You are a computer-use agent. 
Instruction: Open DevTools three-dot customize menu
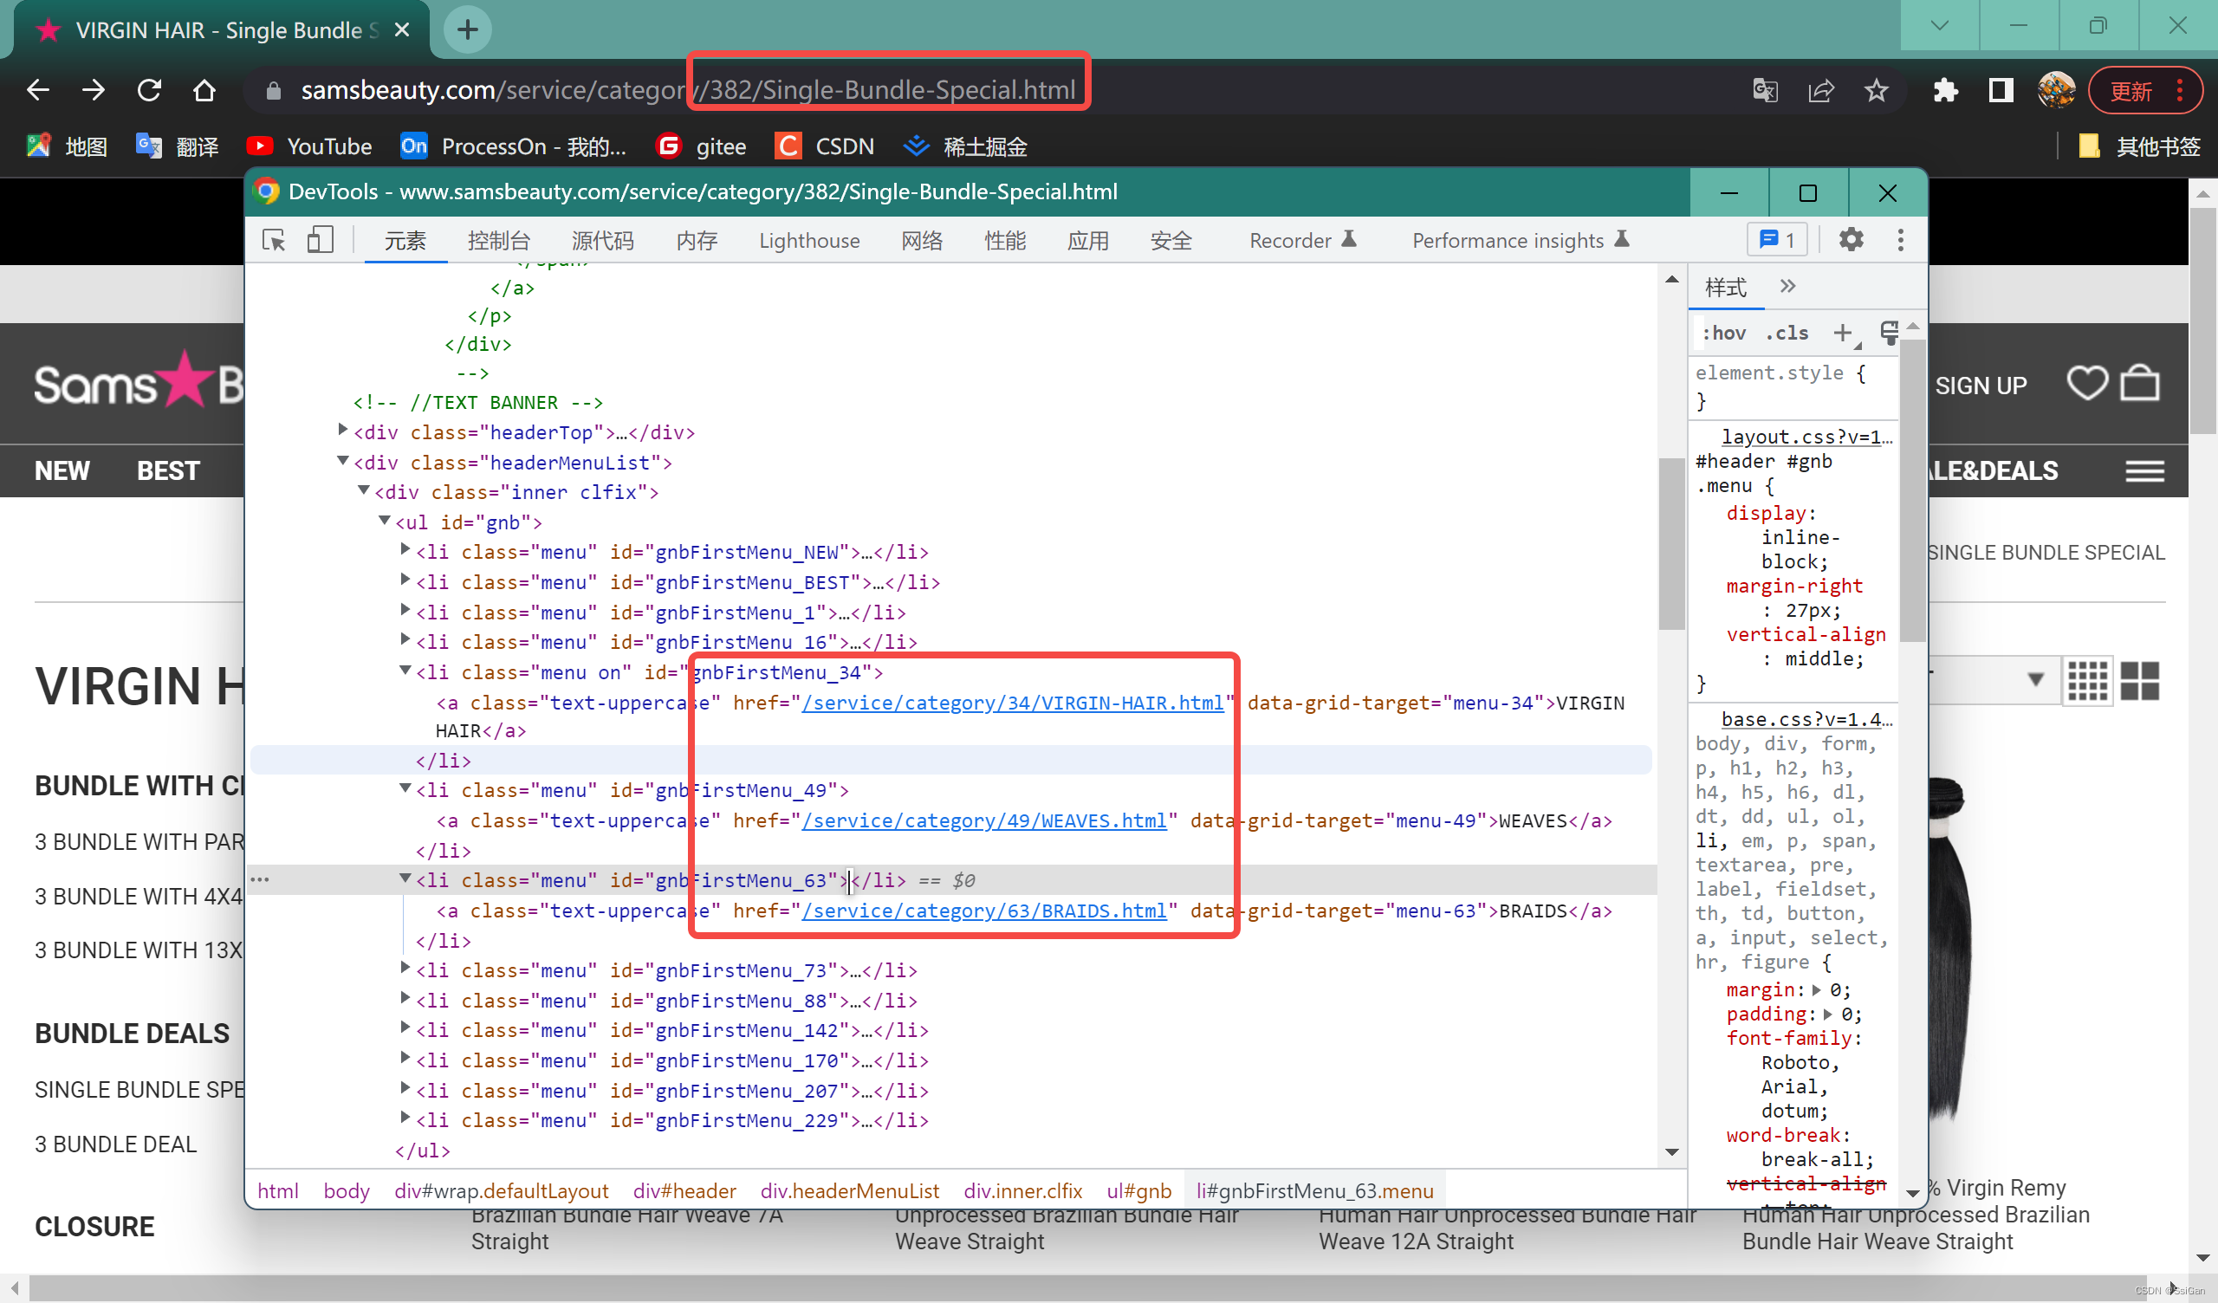[x=1900, y=239]
